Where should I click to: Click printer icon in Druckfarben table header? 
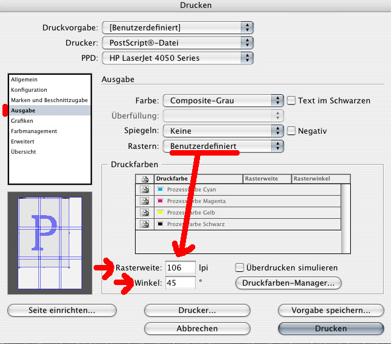pos(145,179)
